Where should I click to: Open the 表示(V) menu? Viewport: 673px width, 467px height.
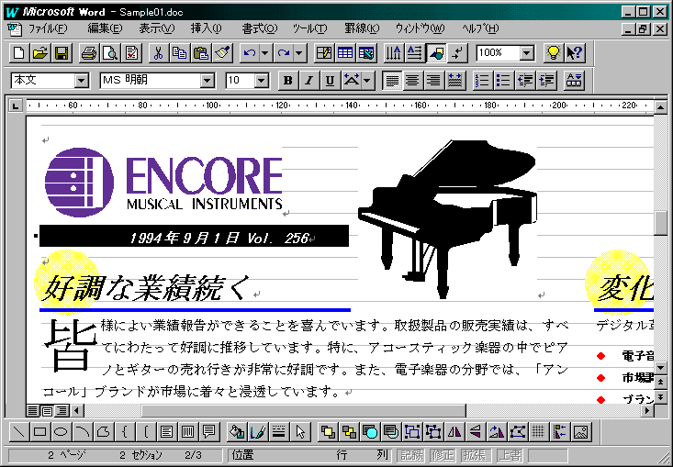157,29
